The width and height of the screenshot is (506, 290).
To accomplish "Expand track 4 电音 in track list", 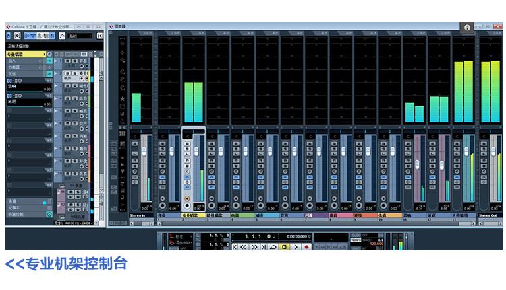I will click(x=56, y=98).
